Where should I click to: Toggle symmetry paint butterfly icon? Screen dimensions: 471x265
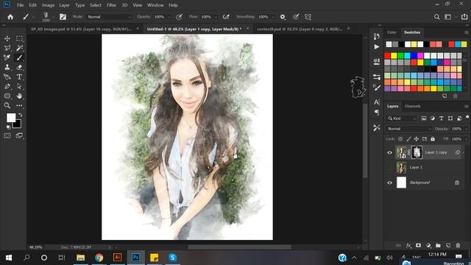[x=308, y=17]
